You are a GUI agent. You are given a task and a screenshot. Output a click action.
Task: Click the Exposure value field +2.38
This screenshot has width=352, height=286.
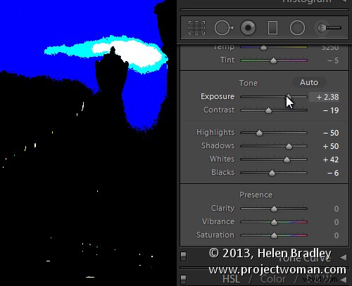(x=325, y=97)
